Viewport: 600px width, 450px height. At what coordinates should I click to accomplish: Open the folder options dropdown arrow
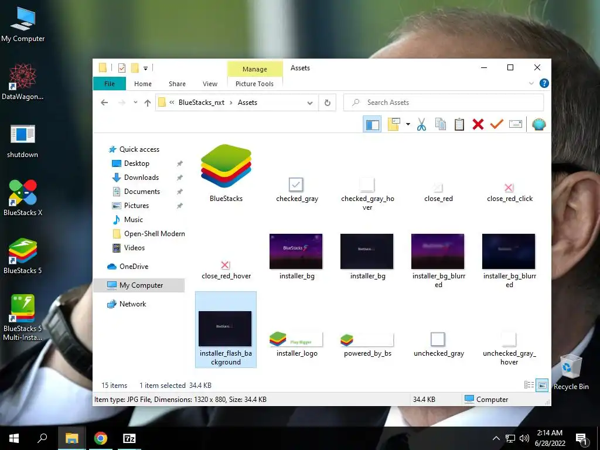408,124
